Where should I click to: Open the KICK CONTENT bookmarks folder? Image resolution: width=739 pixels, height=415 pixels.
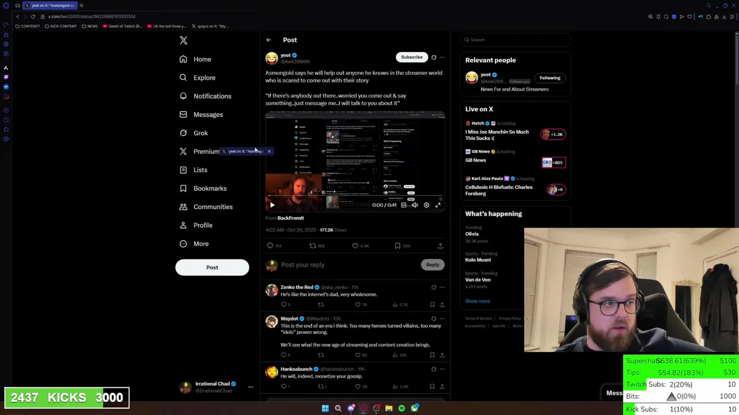61,26
